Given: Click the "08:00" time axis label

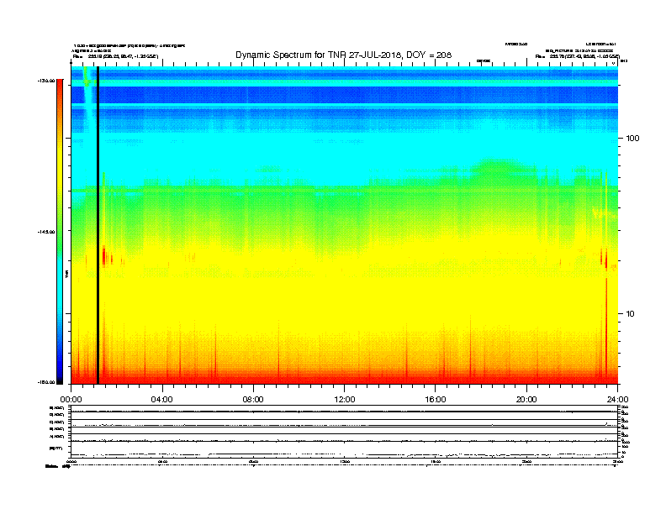Looking at the screenshot, I should [253, 400].
